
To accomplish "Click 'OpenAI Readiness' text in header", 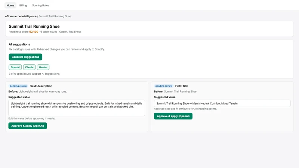I will coord(70,32).
